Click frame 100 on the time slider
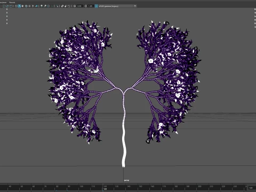Screen dimensions: 256x192 [81, 187]
